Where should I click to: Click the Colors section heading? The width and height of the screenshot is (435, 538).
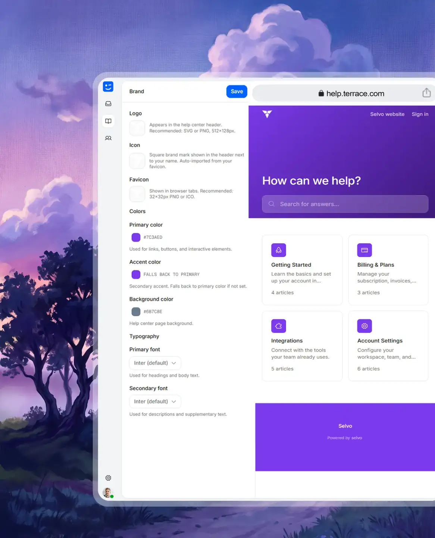tap(137, 211)
